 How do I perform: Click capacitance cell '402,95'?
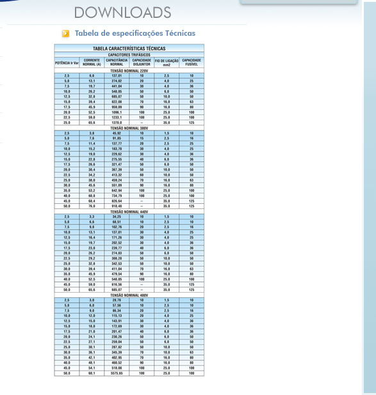[x=117, y=357]
